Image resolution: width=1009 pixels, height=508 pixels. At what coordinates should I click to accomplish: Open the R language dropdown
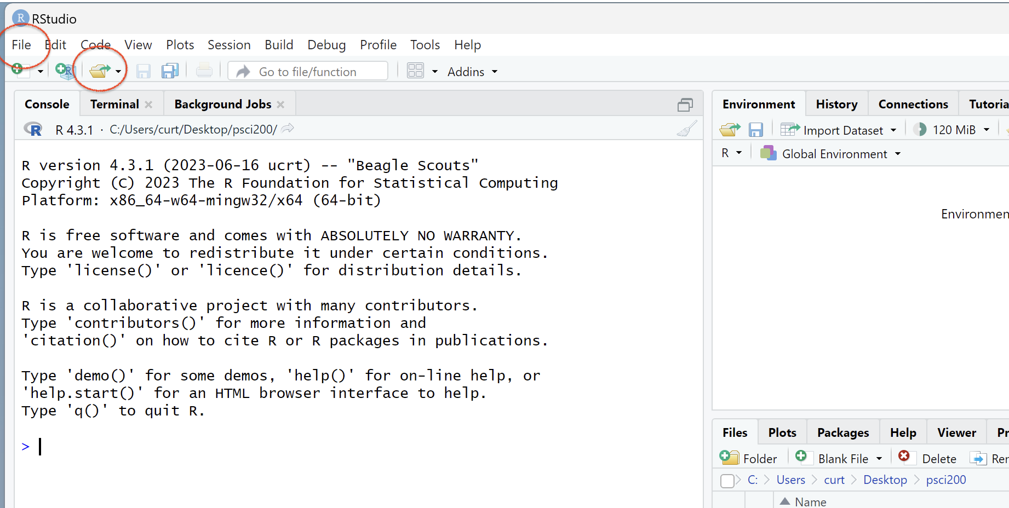click(731, 153)
